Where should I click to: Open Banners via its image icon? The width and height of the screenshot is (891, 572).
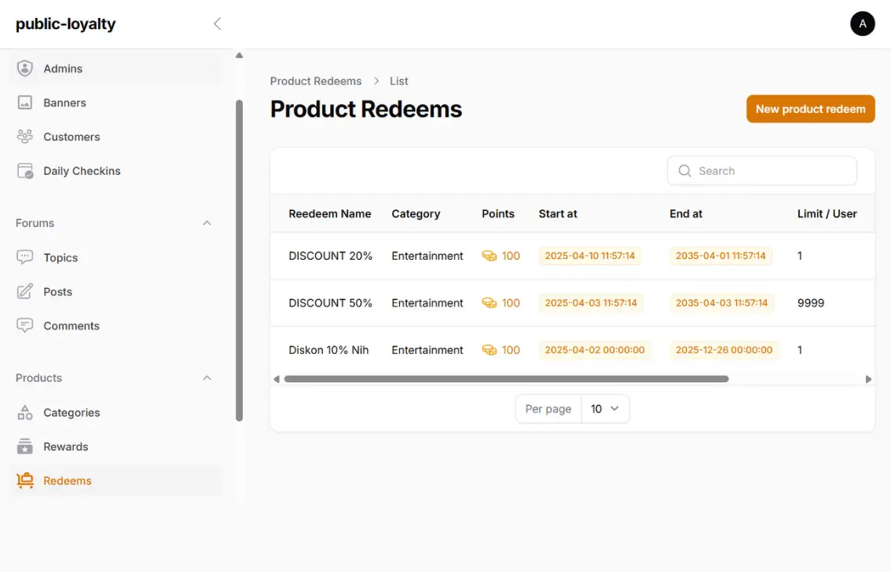point(25,103)
